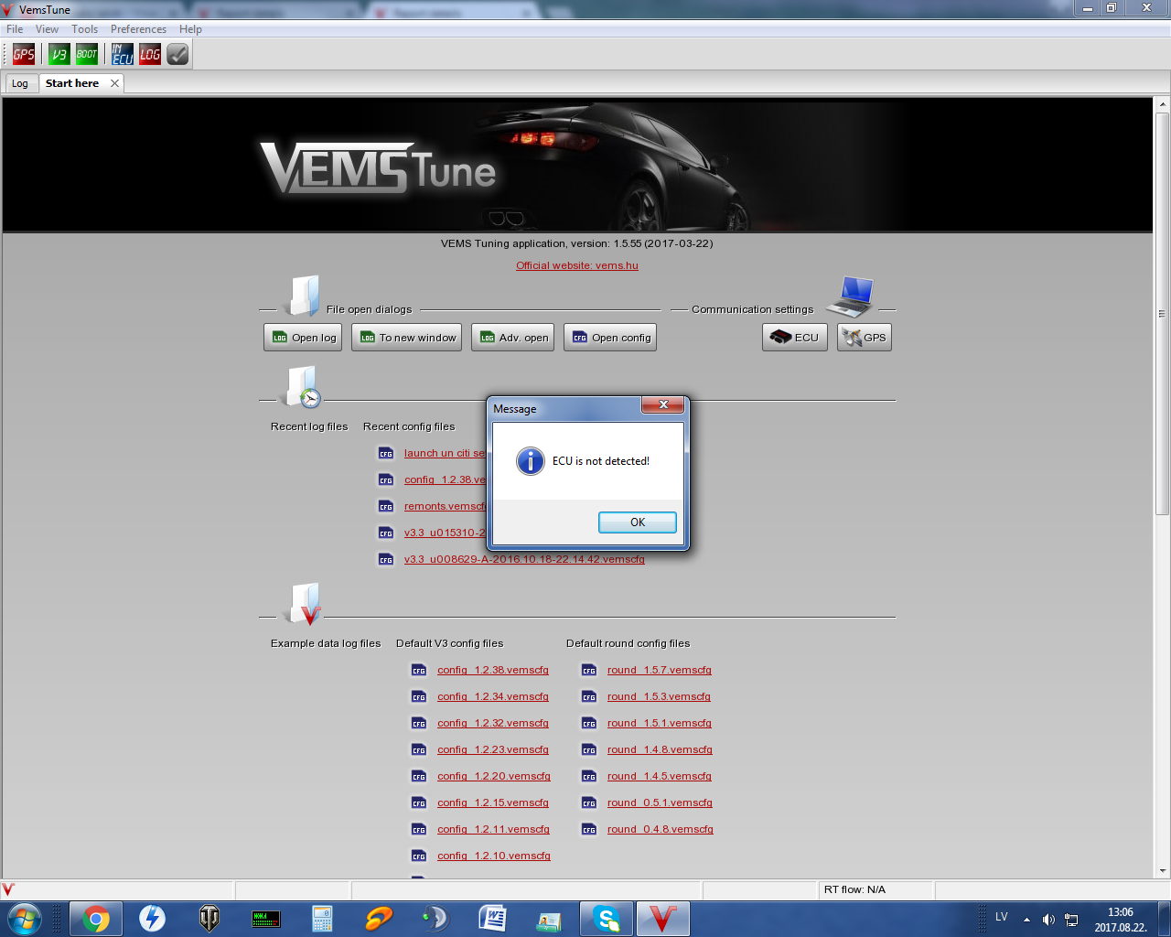Image resolution: width=1171 pixels, height=937 pixels.
Task: Click the vertical scrollbar down arrow
Action: [1163, 871]
